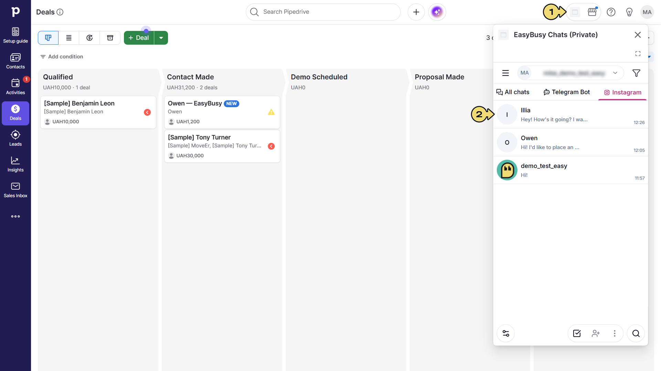This screenshot has width=661, height=371.
Task: Click the quick add plus button
Action: (x=416, y=12)
